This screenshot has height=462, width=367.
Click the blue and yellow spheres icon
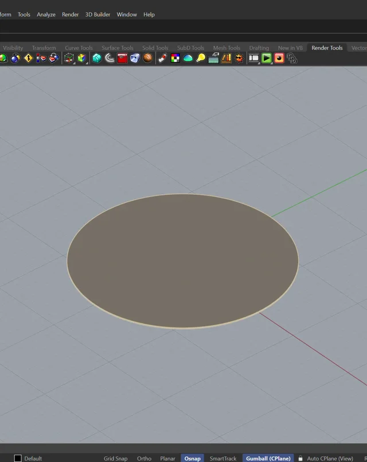(15, 59)
